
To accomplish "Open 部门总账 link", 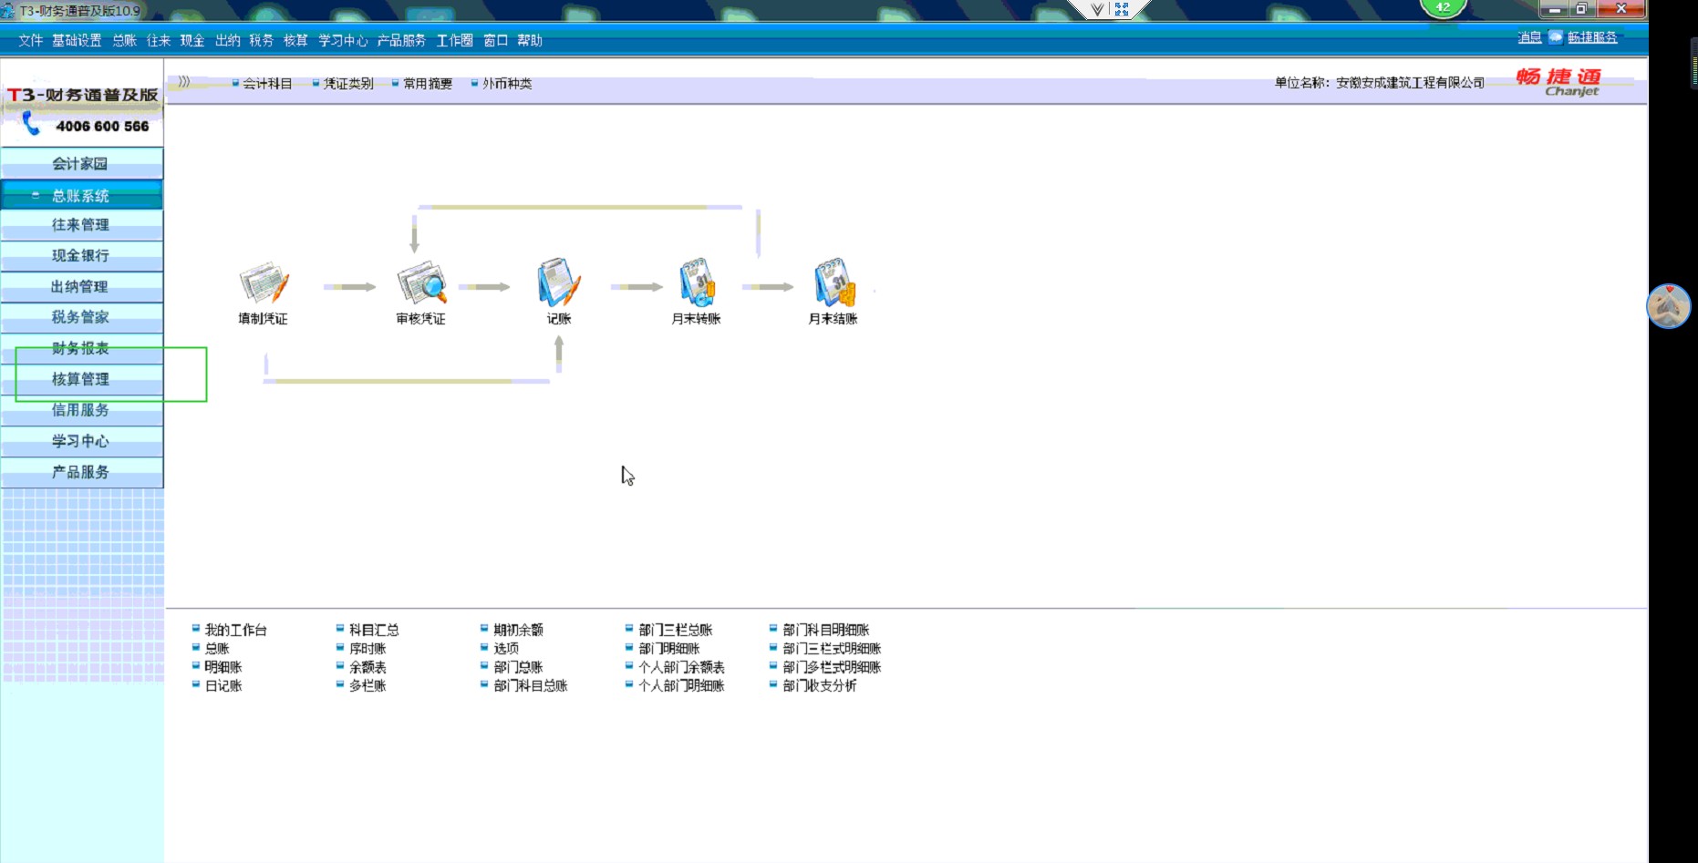I will [518, 667].
